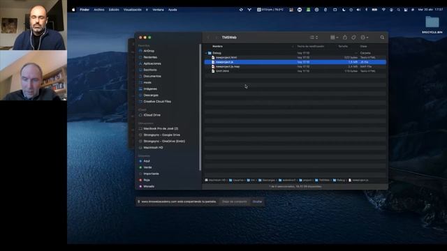The width and height of the screenshot is (447, 251).
Task: Select the Debug folder row
Action: coord(295,53)
